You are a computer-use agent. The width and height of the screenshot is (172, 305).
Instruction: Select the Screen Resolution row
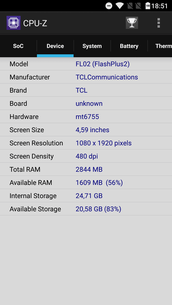tap(86, 143)
